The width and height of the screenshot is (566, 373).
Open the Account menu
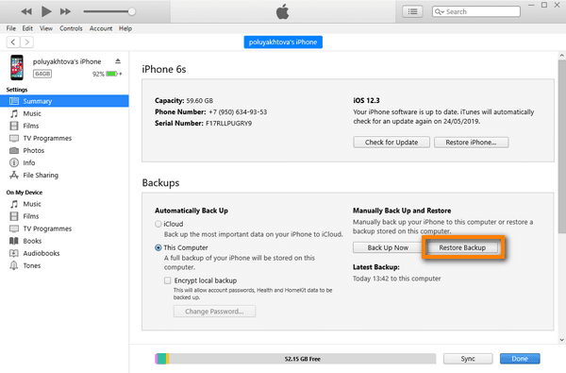coord(101,28)
